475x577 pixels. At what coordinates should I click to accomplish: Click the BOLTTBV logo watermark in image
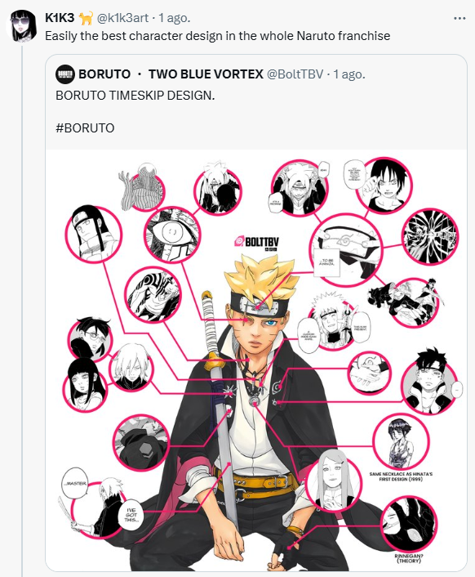click(256, 243)
